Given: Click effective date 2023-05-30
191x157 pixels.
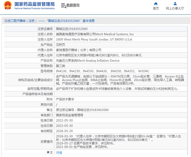Looking at the screenshot, I should [64, 126].
